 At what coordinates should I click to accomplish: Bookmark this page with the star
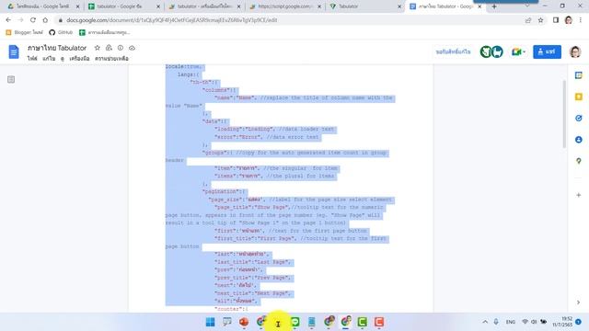click(540, 20)
